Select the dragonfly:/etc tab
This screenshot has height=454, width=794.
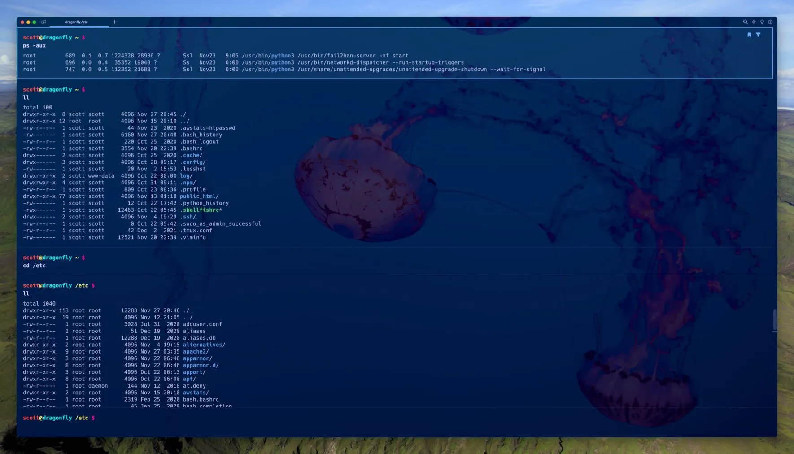coord(77,22)
